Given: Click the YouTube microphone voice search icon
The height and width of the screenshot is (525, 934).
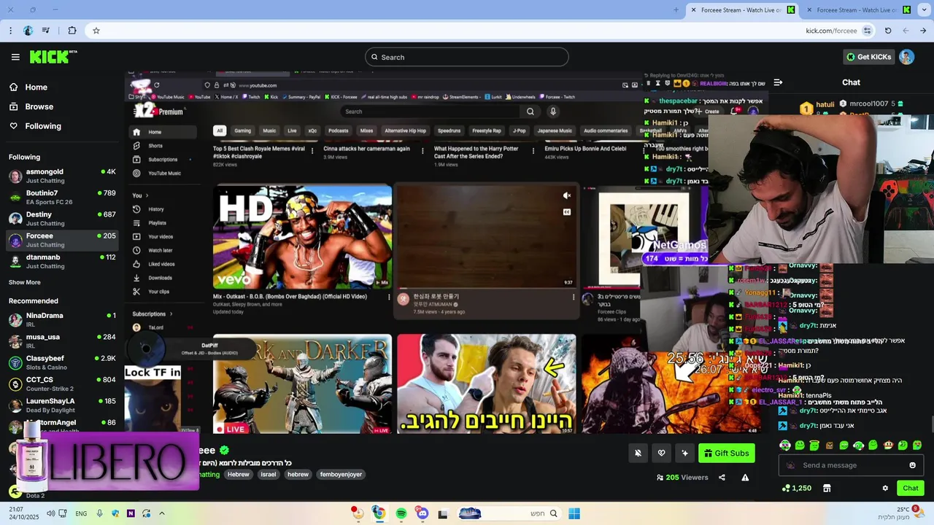Looking at the screenshot, I should (553, 112).
